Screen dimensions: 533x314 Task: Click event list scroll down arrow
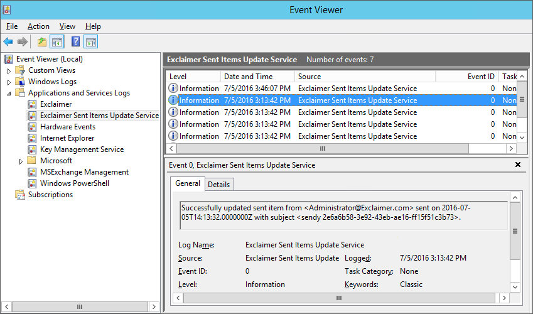pos(522,138)
